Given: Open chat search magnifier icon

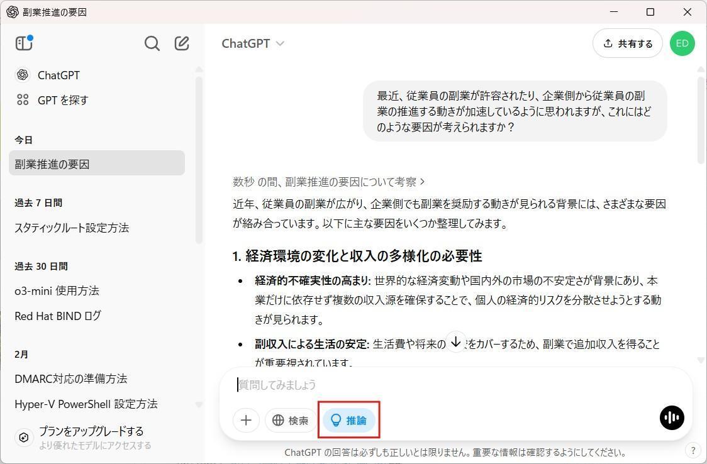Looking at the screenshot, I should [x=152, y=43].
